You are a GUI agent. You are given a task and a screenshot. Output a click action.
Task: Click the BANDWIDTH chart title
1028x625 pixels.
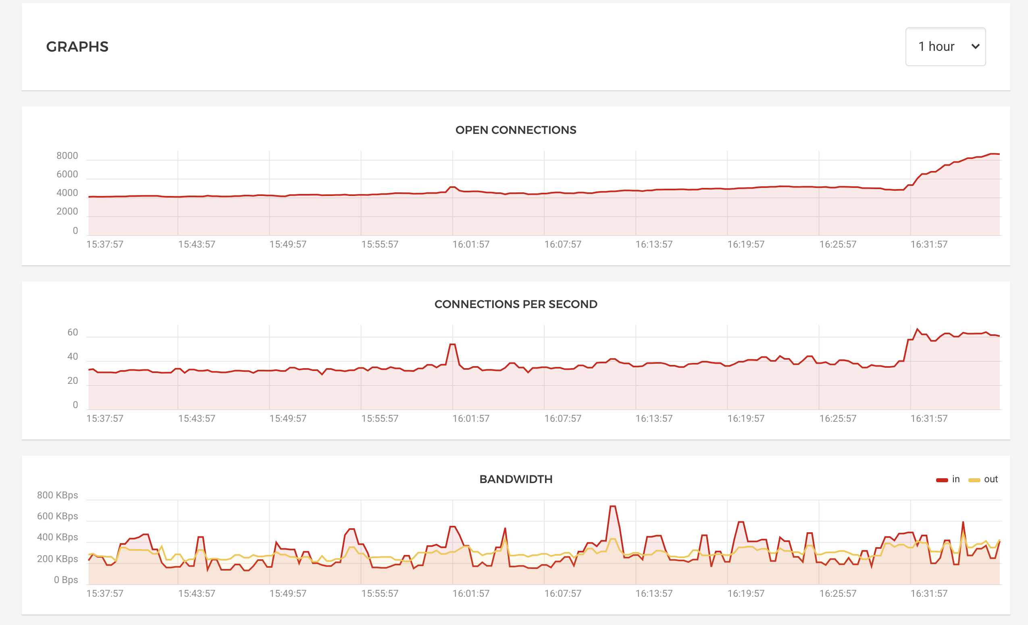pyautogui.click(x=516, y=479)
